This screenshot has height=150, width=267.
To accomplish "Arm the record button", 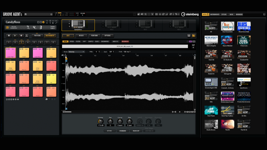I will 21,35.
